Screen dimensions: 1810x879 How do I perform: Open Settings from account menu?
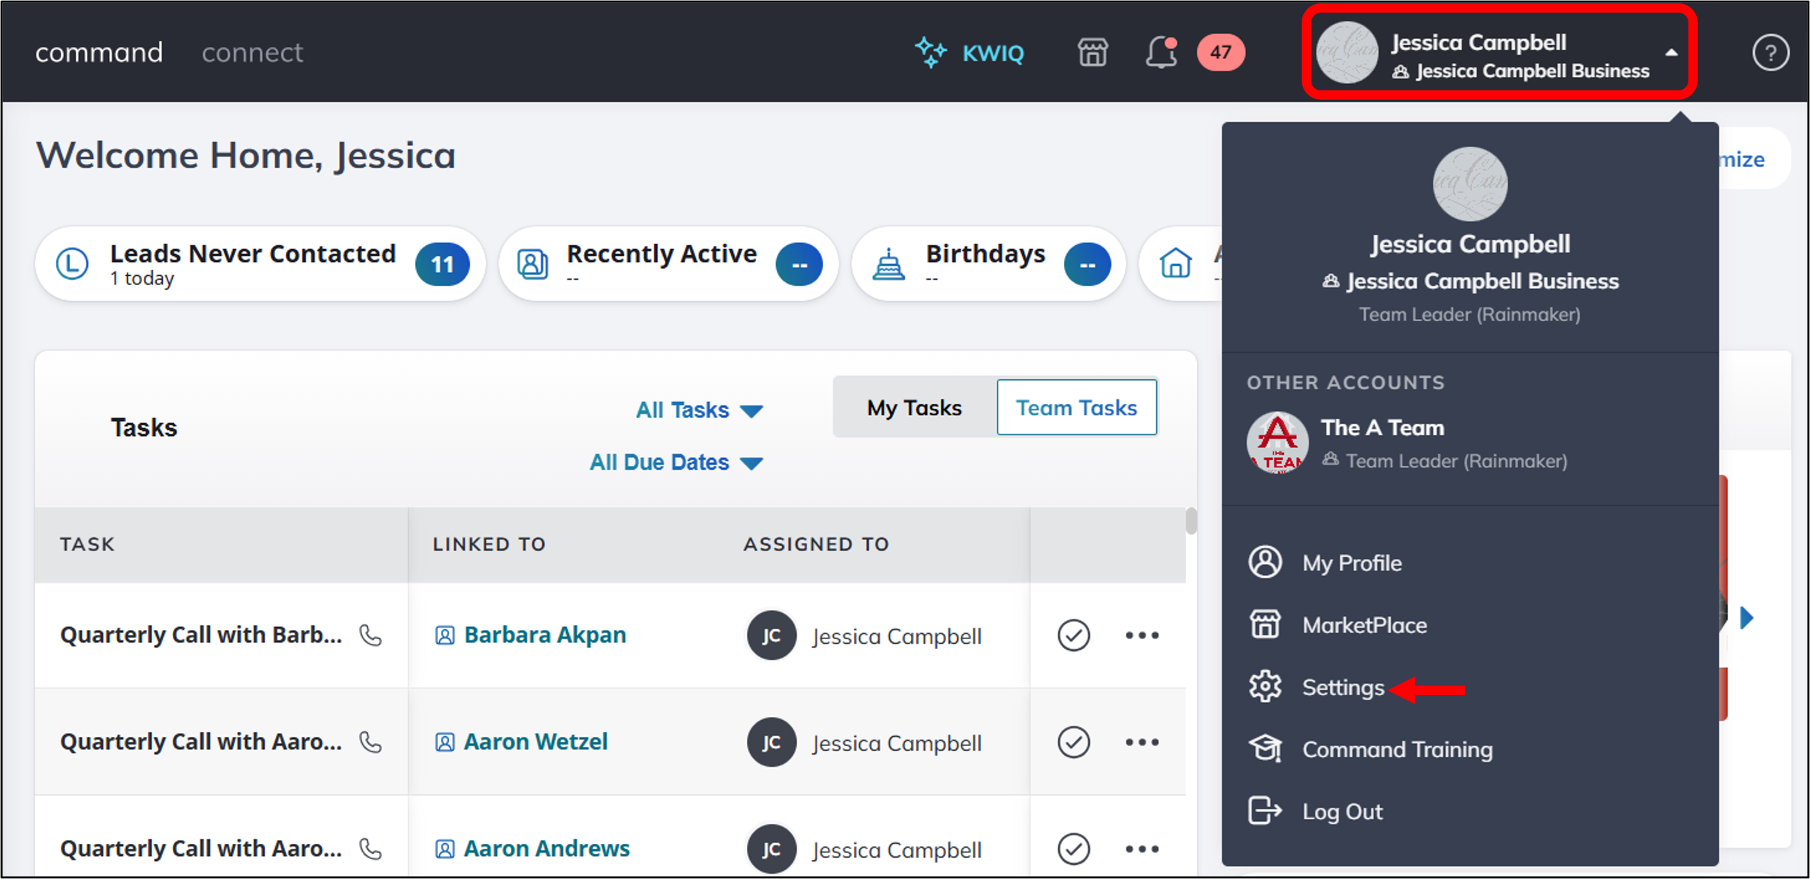1344,687
